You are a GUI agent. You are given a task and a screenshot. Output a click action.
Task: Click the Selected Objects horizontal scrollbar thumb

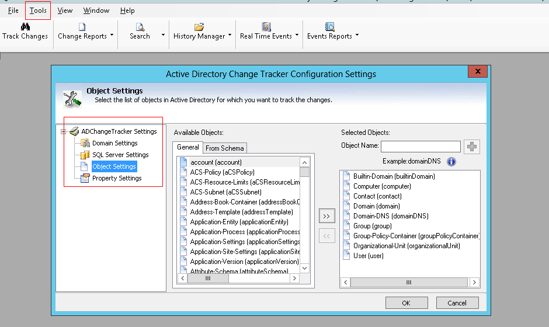point(409,282)
